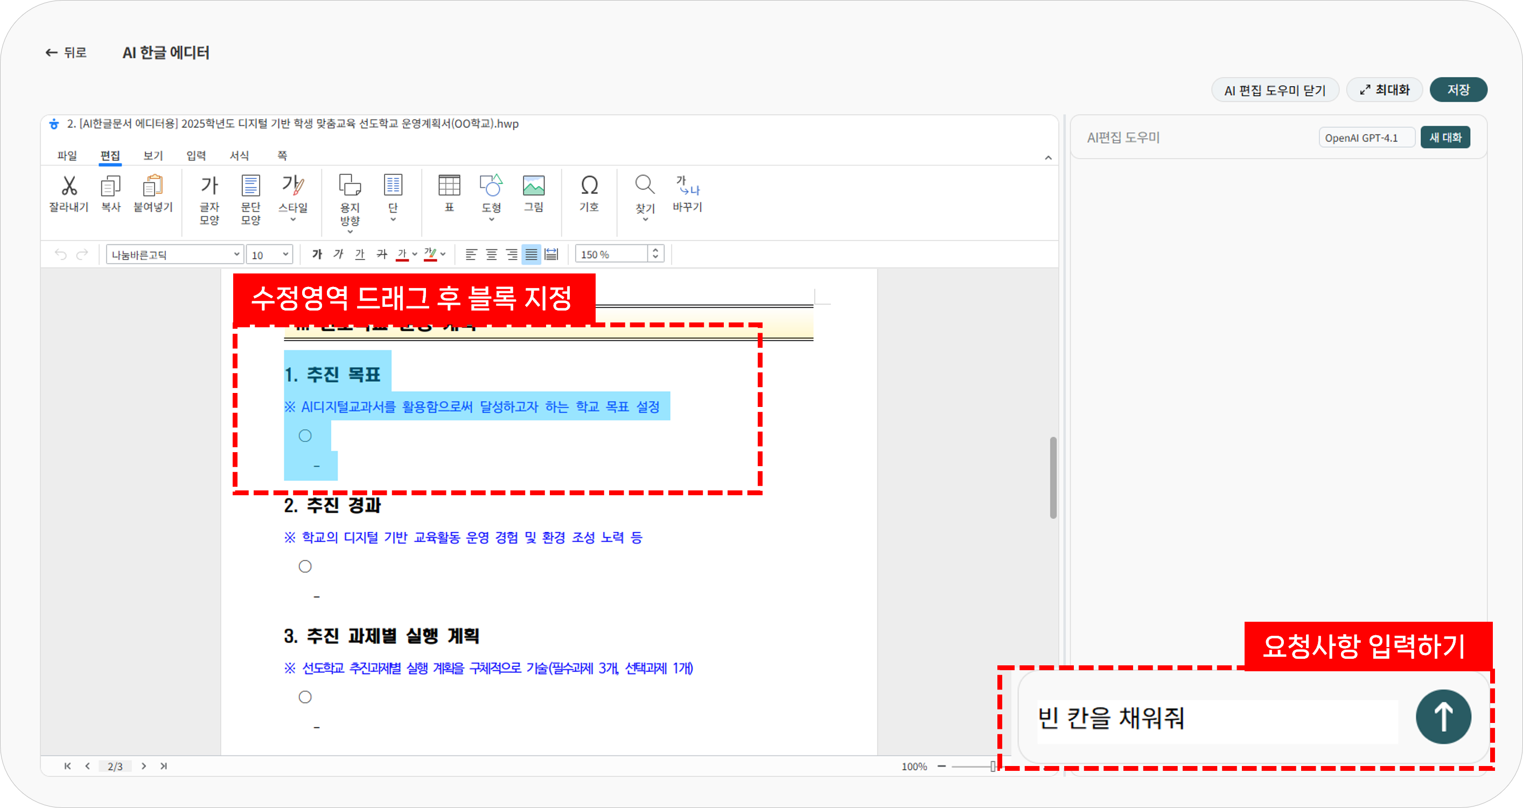
Task: Open the paragraph format (문단 모양) tool
Action: coord(250,186)
